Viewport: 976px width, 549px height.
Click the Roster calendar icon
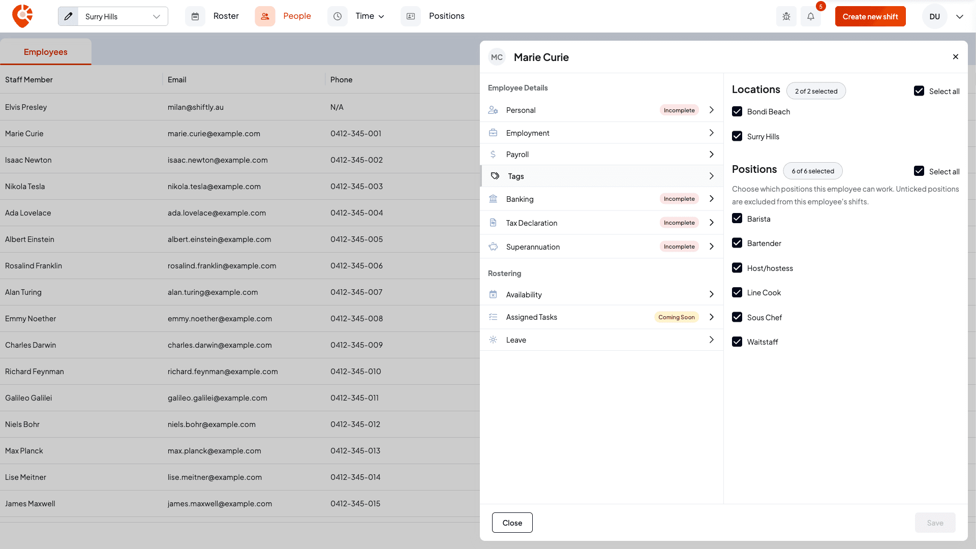[x=195, y=16]
